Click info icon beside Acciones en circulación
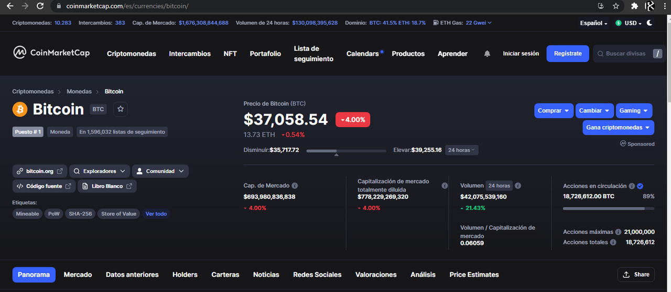 [x=632, y=186]
